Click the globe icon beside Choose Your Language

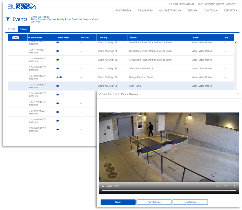[169, 4]
